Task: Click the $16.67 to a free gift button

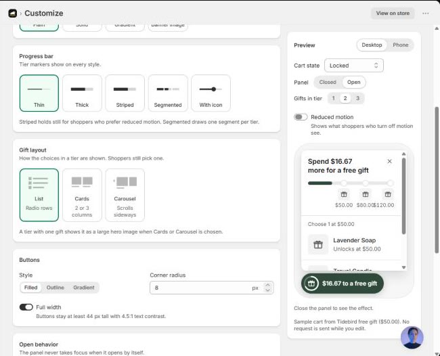Action: tap(343, 284)
